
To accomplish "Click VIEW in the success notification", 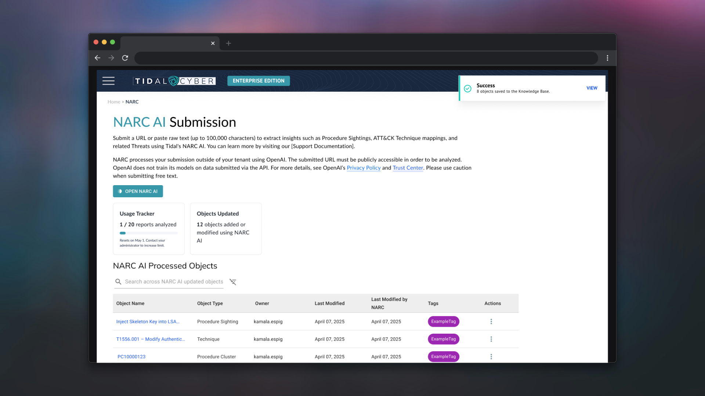I will point(592,88).
